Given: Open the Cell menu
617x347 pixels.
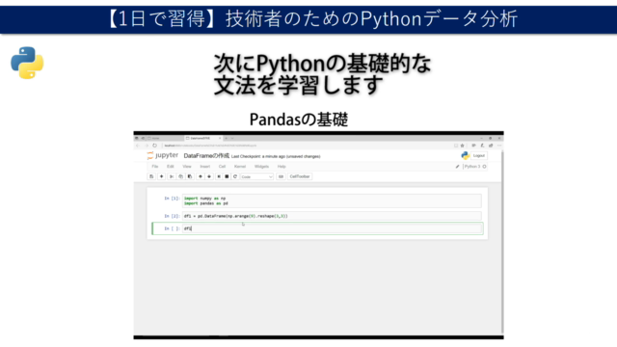Looking at the screenshot, I should (x=222, y=167).
